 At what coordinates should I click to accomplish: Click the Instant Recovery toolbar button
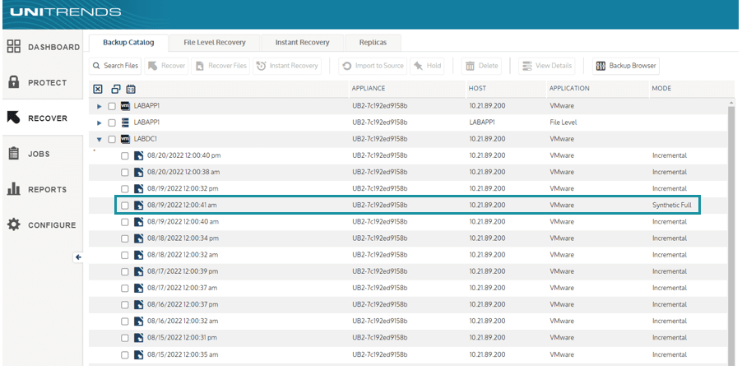[287, 66]
